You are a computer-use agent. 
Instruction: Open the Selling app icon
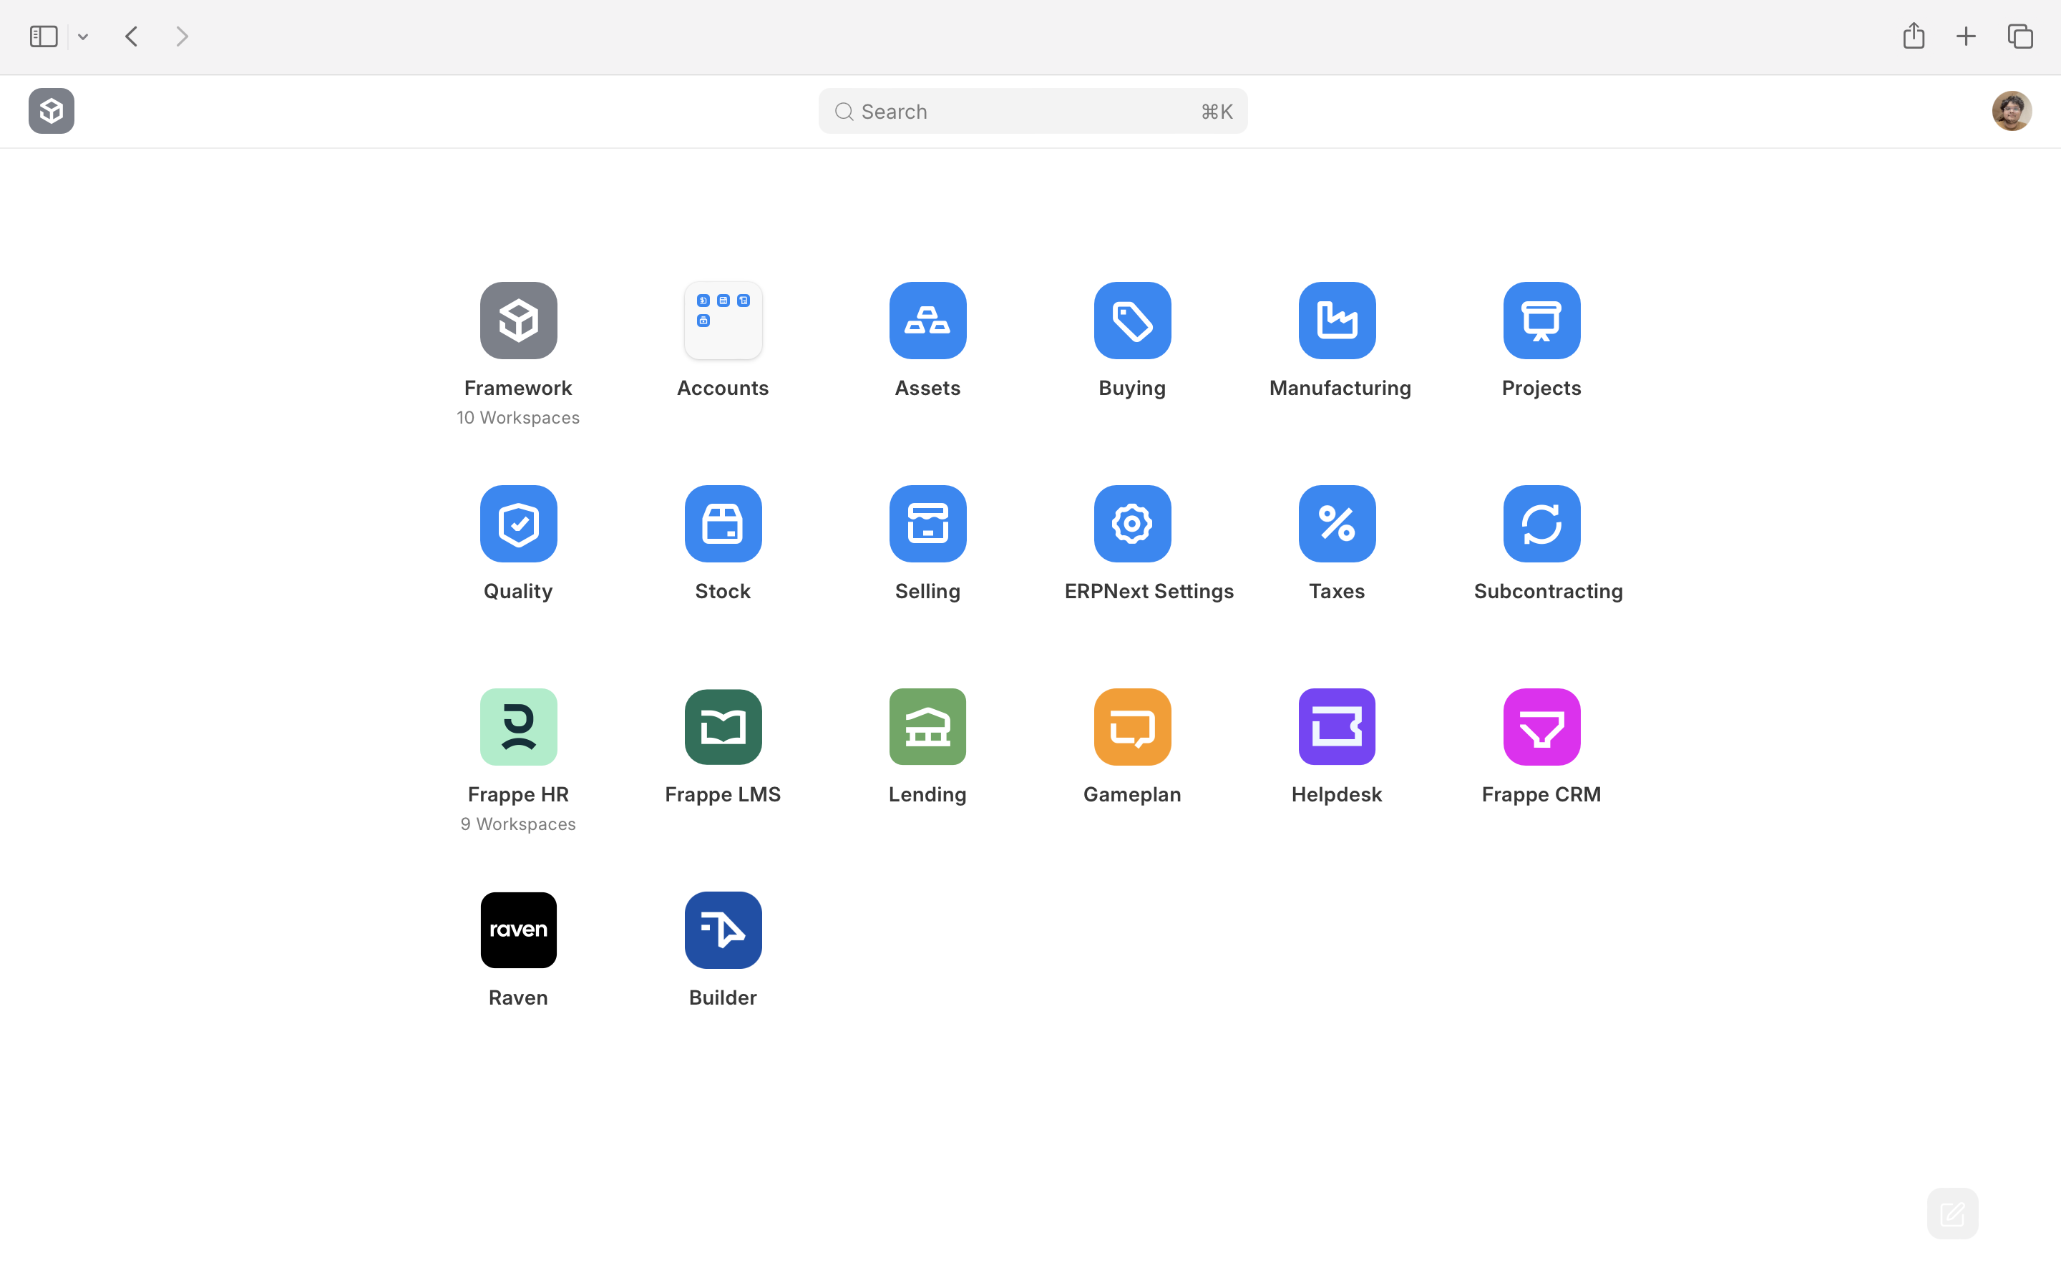pos(927,524)
